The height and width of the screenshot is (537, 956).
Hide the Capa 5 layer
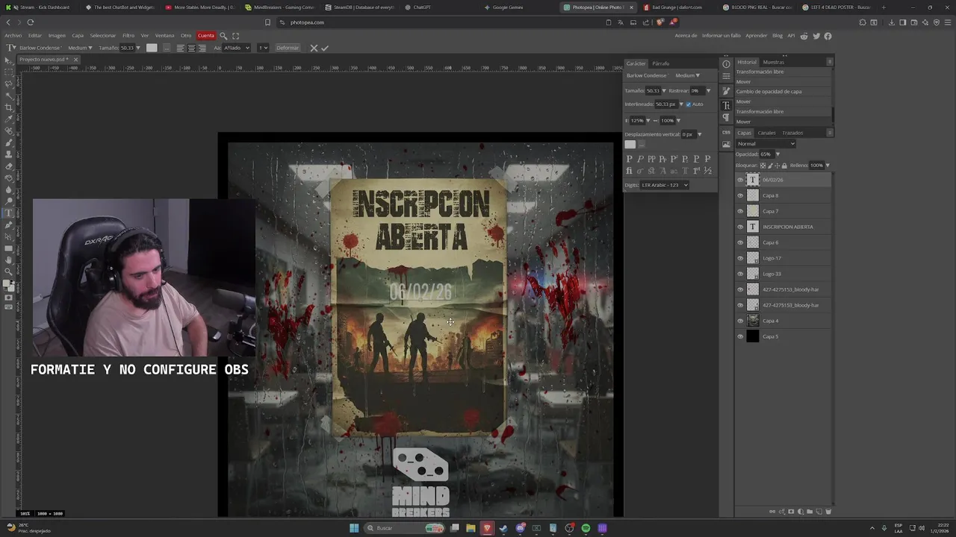pos(740,336)
